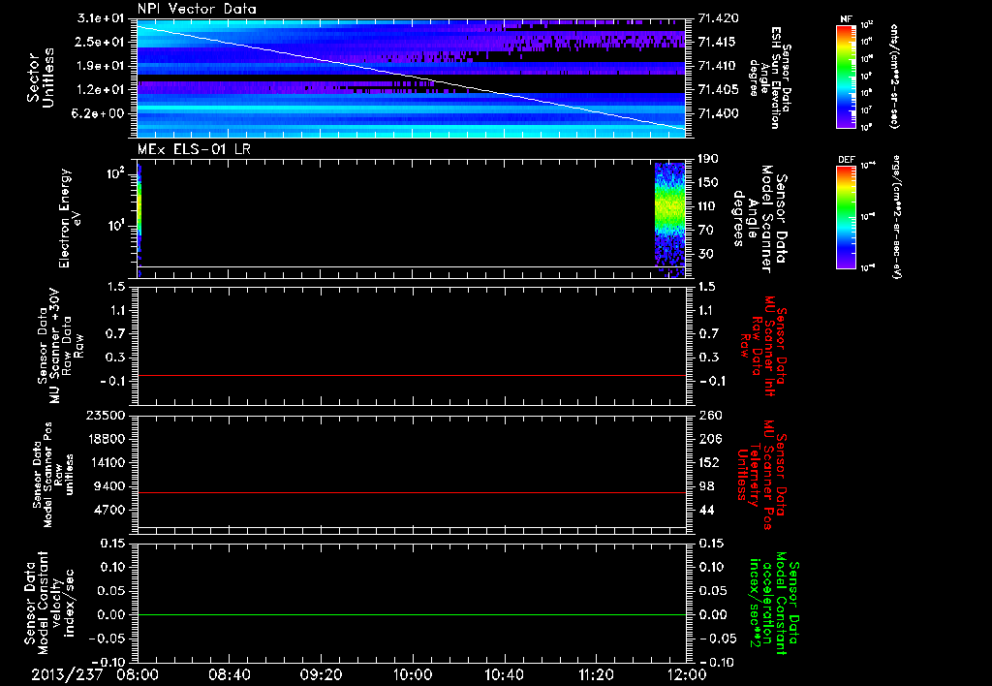Click the ELS spectrogram data block near 12:00
Image resolution: width=992 pixels, height=686 pixels.
click(670, 220)
